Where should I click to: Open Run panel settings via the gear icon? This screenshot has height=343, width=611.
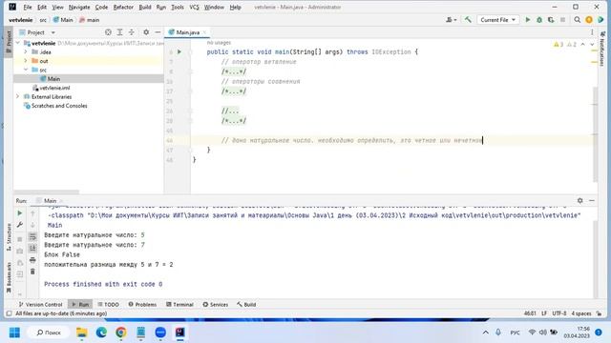point(579,201)
